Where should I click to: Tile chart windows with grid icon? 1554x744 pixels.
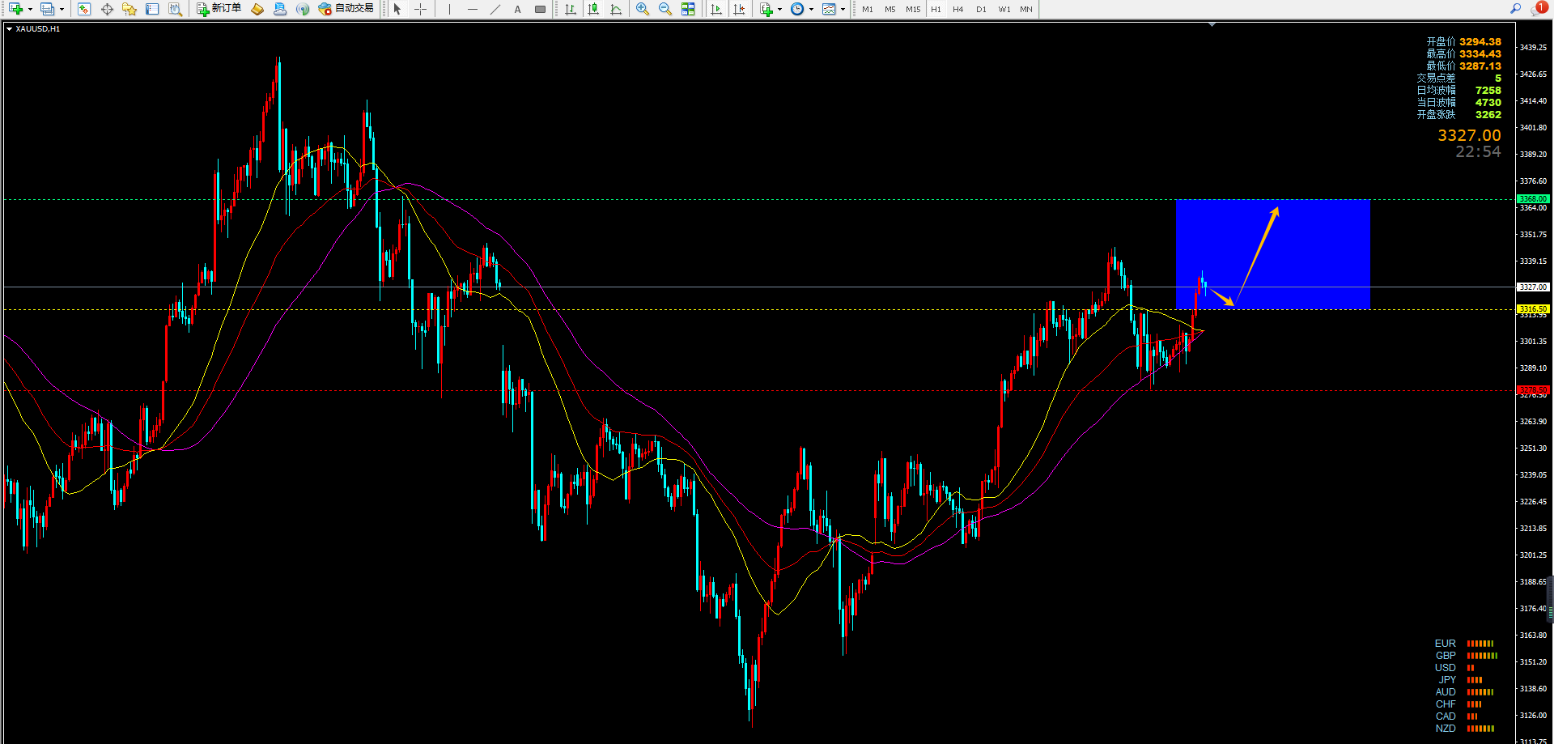point(688,9)
